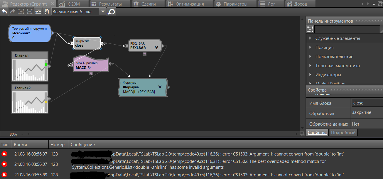Click the Формула block output connector
The width and height of the screenshot is (383, 179).
click(x=168, y=87)
